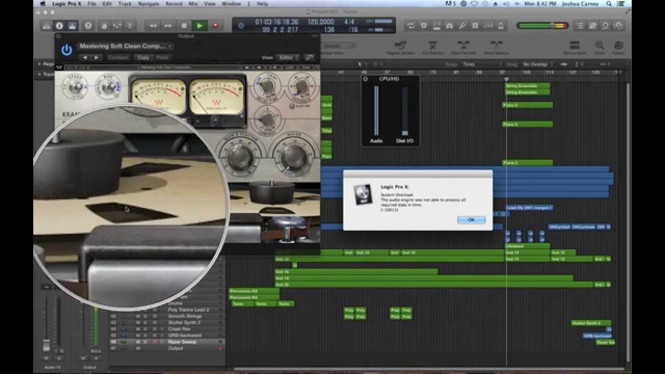Open List Editors icon
Image resolution: width=665 pixels, height=374 pixels.
click(580, 25)
